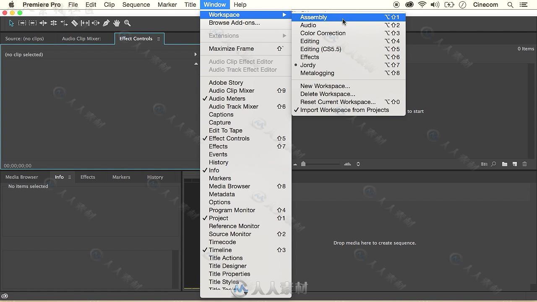Create a New Bin folder icon
The width and height of the screenshot is (537, 302).
[505, 164]
